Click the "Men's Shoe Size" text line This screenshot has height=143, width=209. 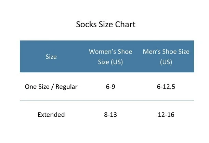click(x=166, y=52)
